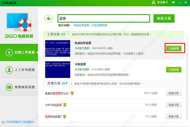Click 94个人回答 answer count
The image size is (190, 127).
tap(151, 93)
